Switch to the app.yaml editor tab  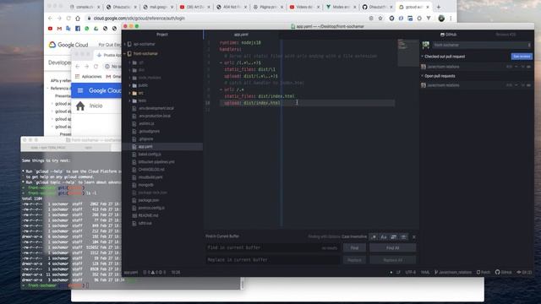[241, 35]
